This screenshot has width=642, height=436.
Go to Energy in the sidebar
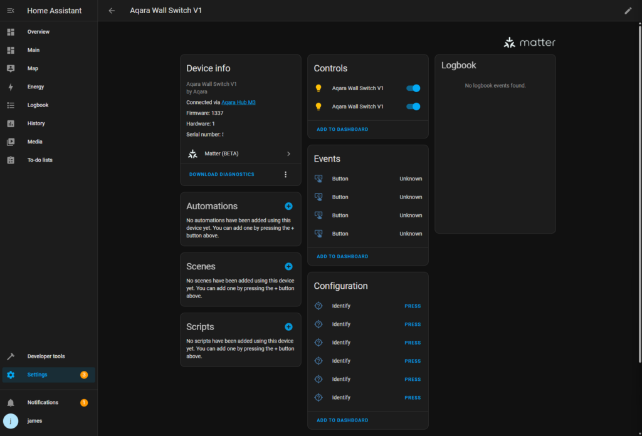[x=36, y=87]
